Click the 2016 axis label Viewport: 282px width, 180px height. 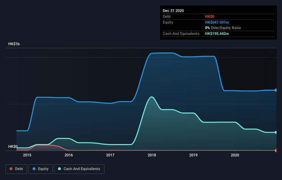[69, 155]
